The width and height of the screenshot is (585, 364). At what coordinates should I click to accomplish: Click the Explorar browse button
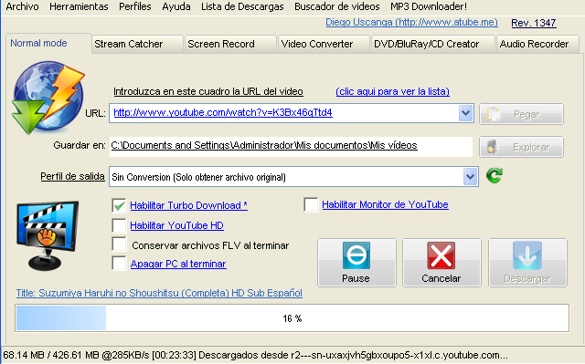click(x=521, y=147)
